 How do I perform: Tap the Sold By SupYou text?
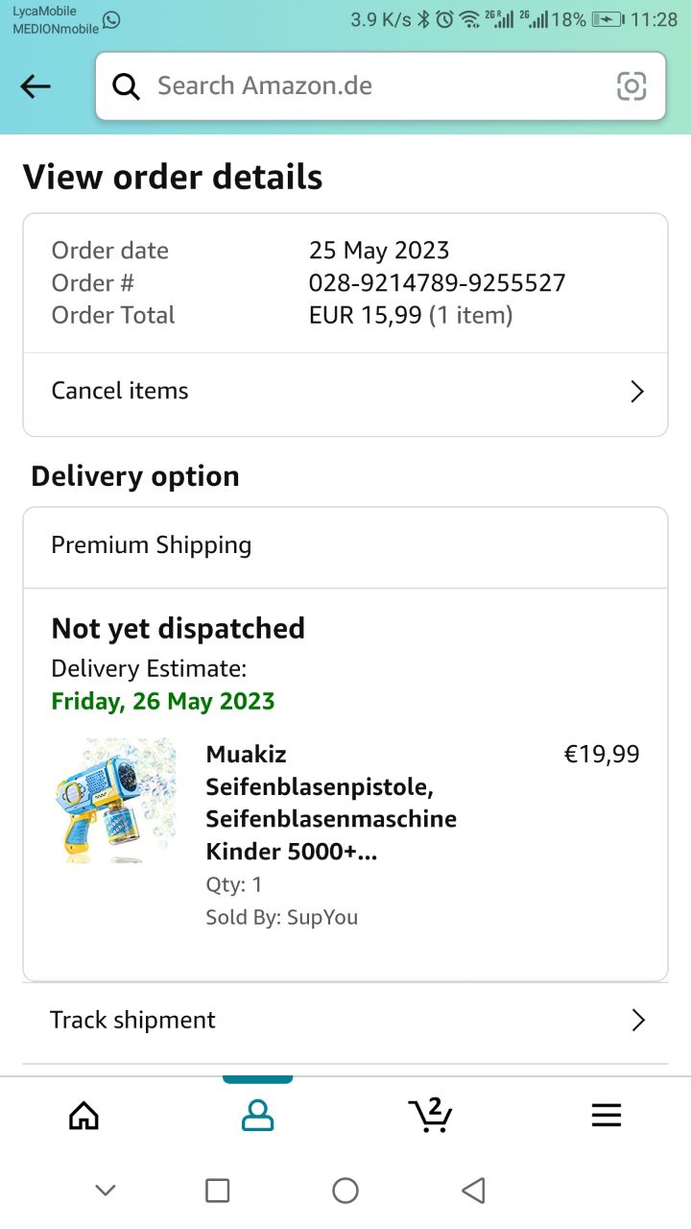click(x=281, y=917)
